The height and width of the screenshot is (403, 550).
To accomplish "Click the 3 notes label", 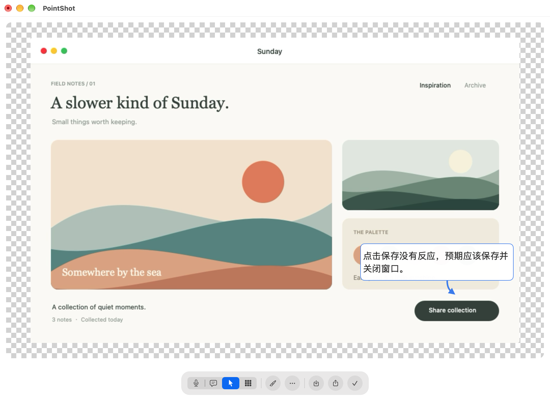I will (x=62, y=320).
